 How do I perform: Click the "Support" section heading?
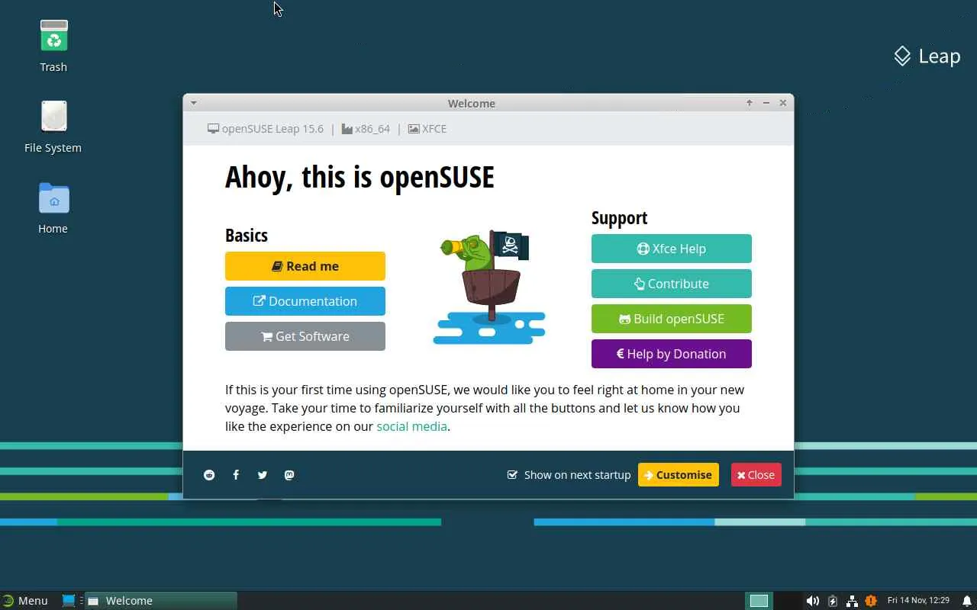619,217
